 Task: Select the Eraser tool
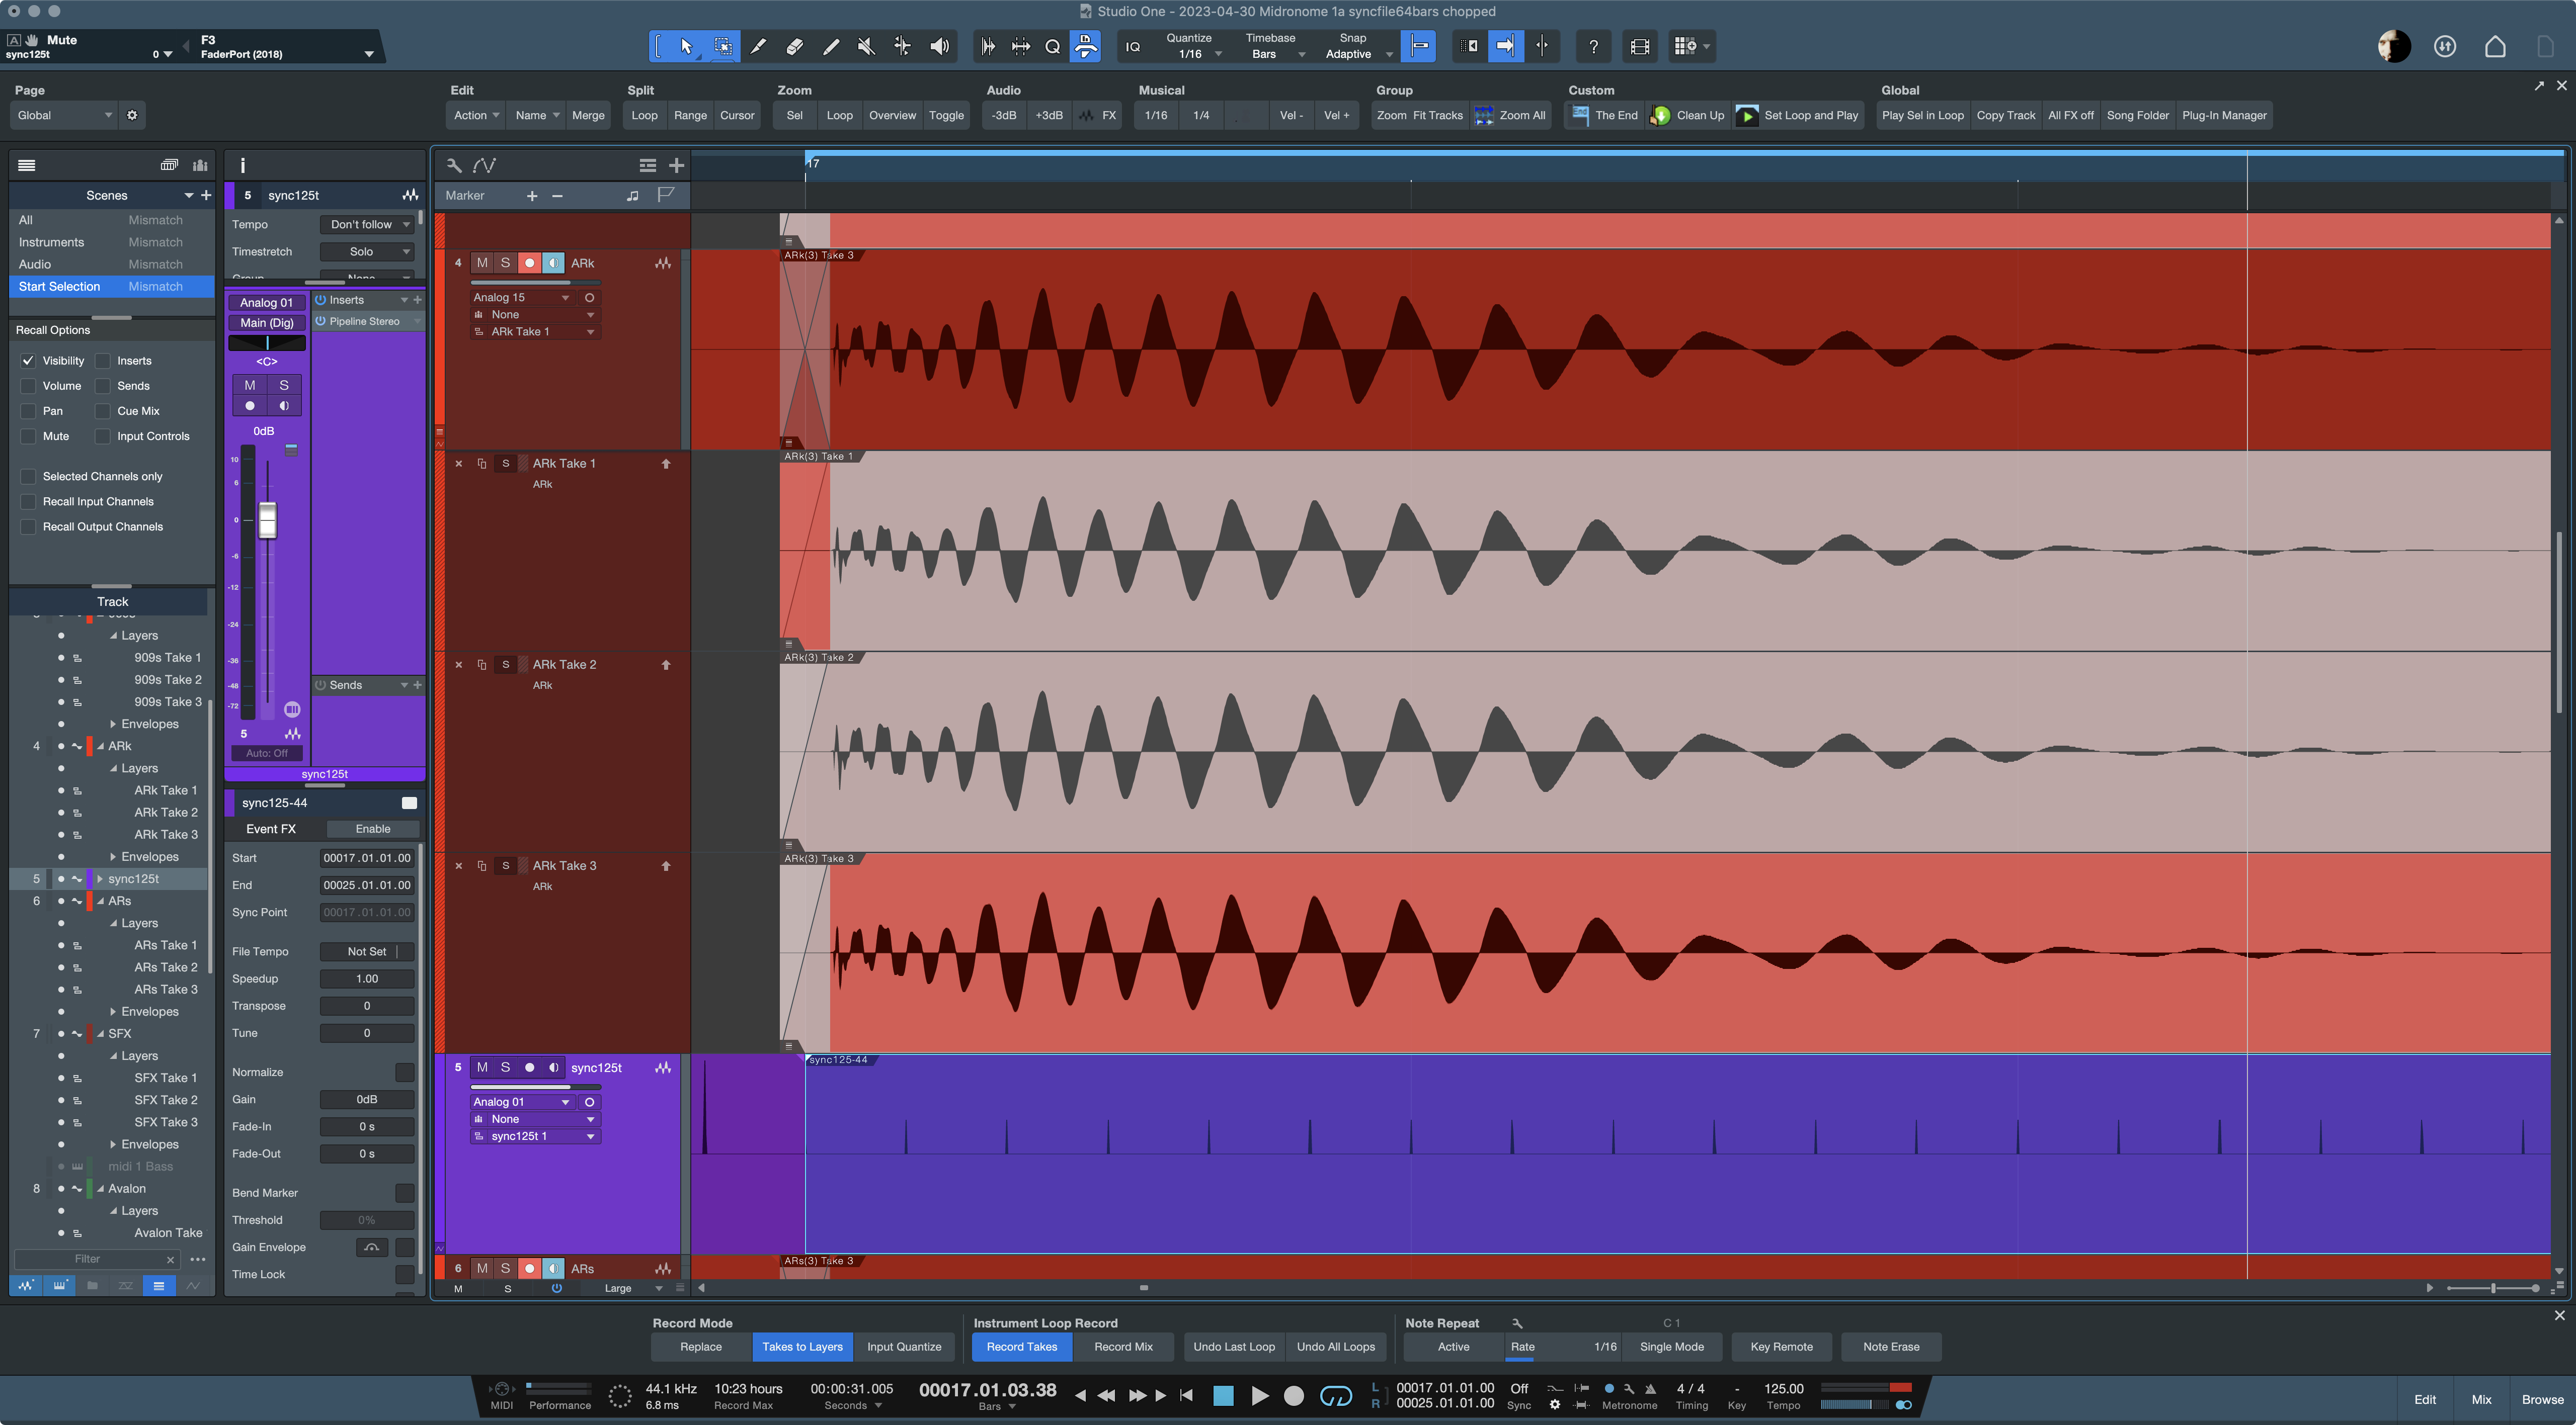click(795, 46)
